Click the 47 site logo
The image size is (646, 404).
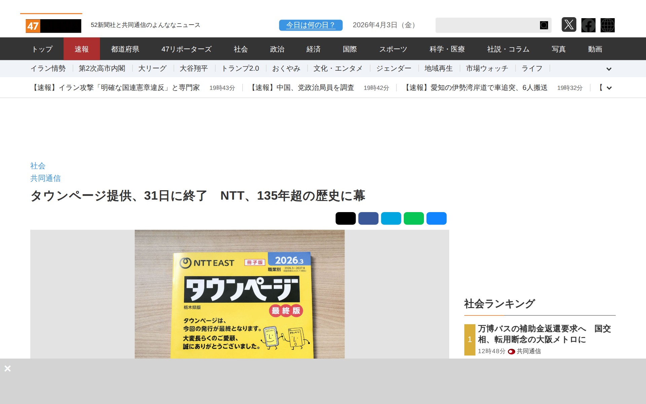point(53,26)
